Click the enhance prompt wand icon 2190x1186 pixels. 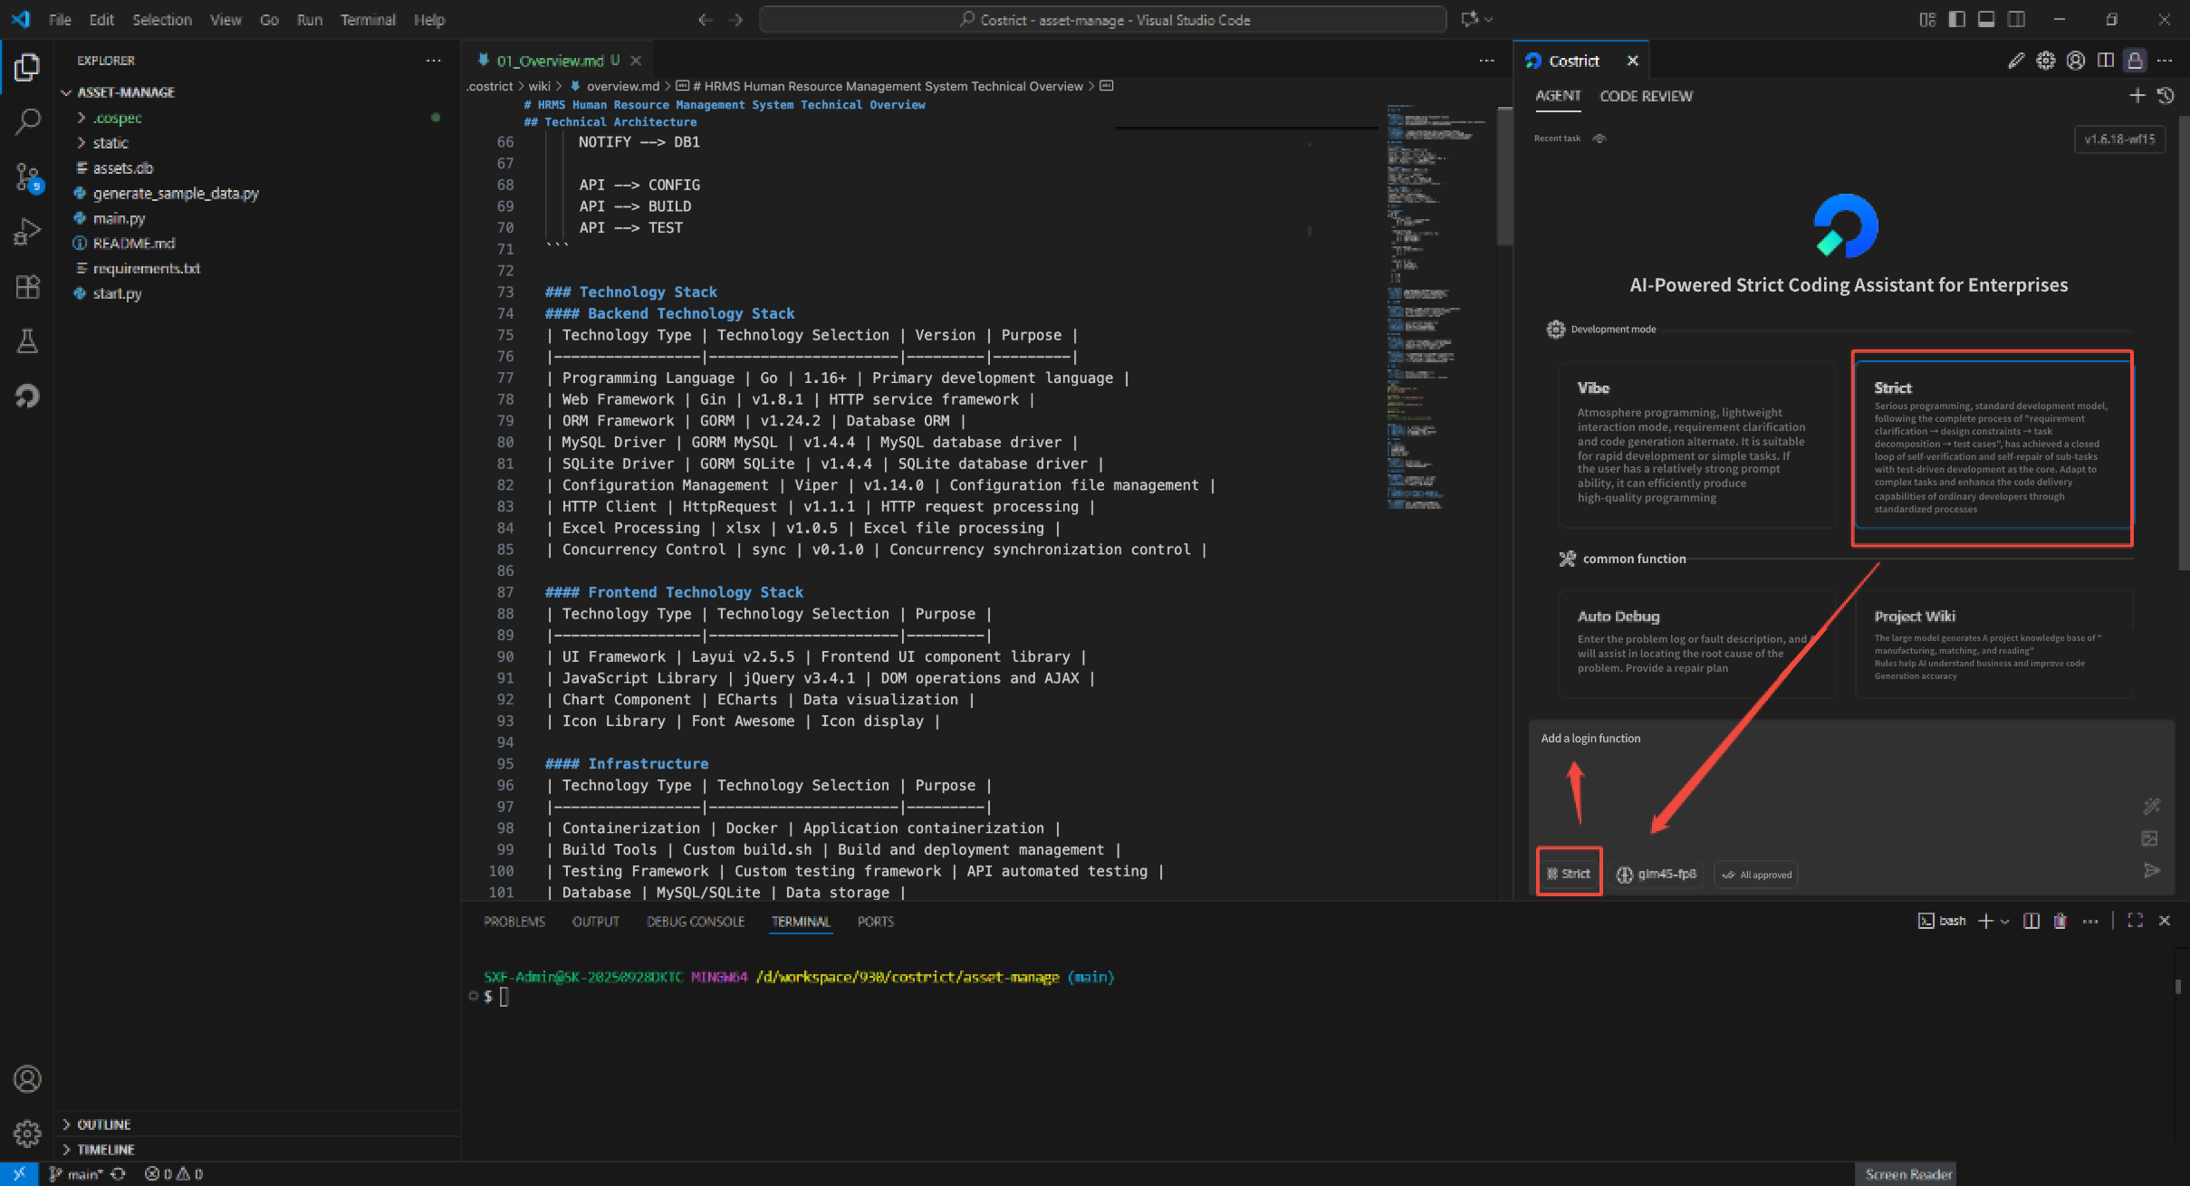pos(2152,806)
